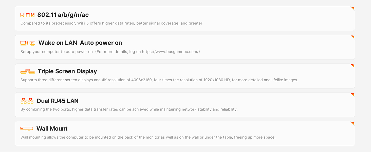Click the WiFi 5 predecessor comparison description
The width and height of the screenshot is (371, 152).
coord(111,23)
